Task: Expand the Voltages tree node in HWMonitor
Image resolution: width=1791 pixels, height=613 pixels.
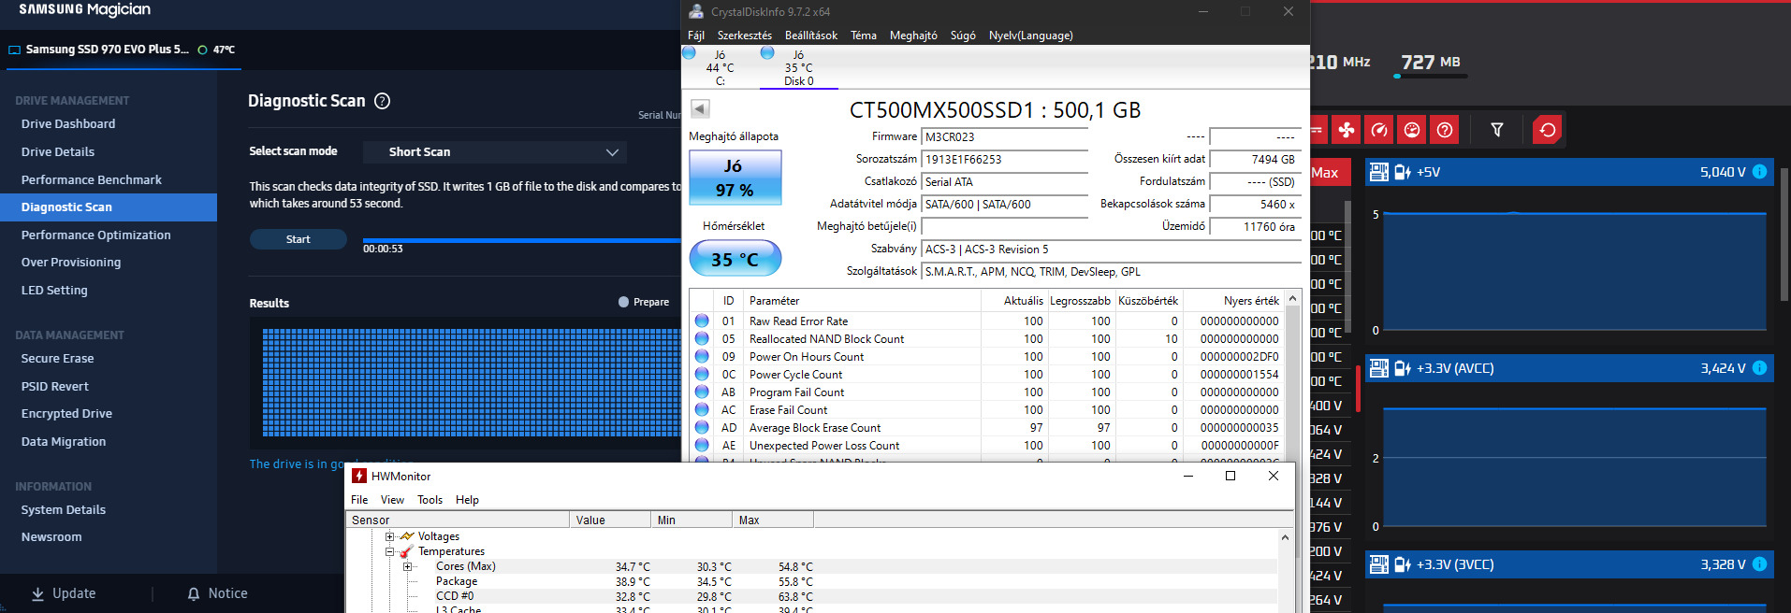Action: (x=390, y=536)
